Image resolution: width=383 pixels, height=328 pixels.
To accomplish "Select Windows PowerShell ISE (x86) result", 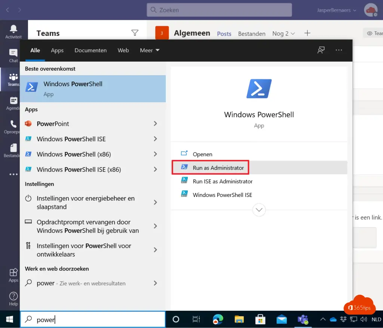I will (79, 169).
